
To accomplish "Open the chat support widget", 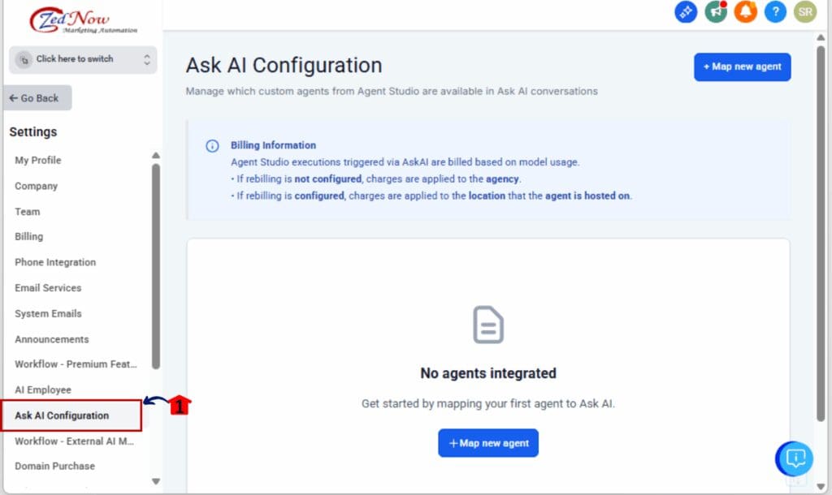I will click(794, 458).
